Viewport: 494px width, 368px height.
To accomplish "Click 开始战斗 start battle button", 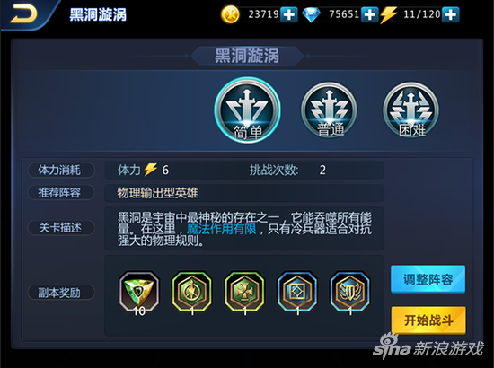I will (x=428, y=320).
